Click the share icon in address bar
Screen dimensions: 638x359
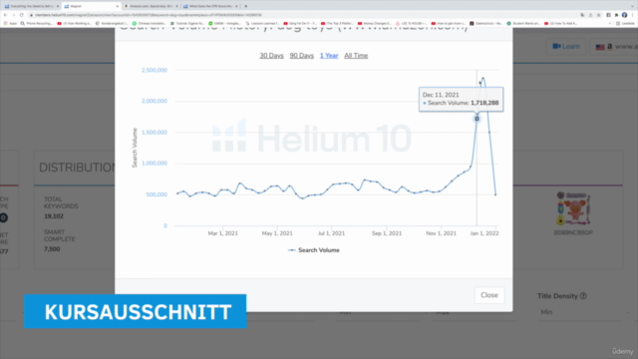coord(590,15)
